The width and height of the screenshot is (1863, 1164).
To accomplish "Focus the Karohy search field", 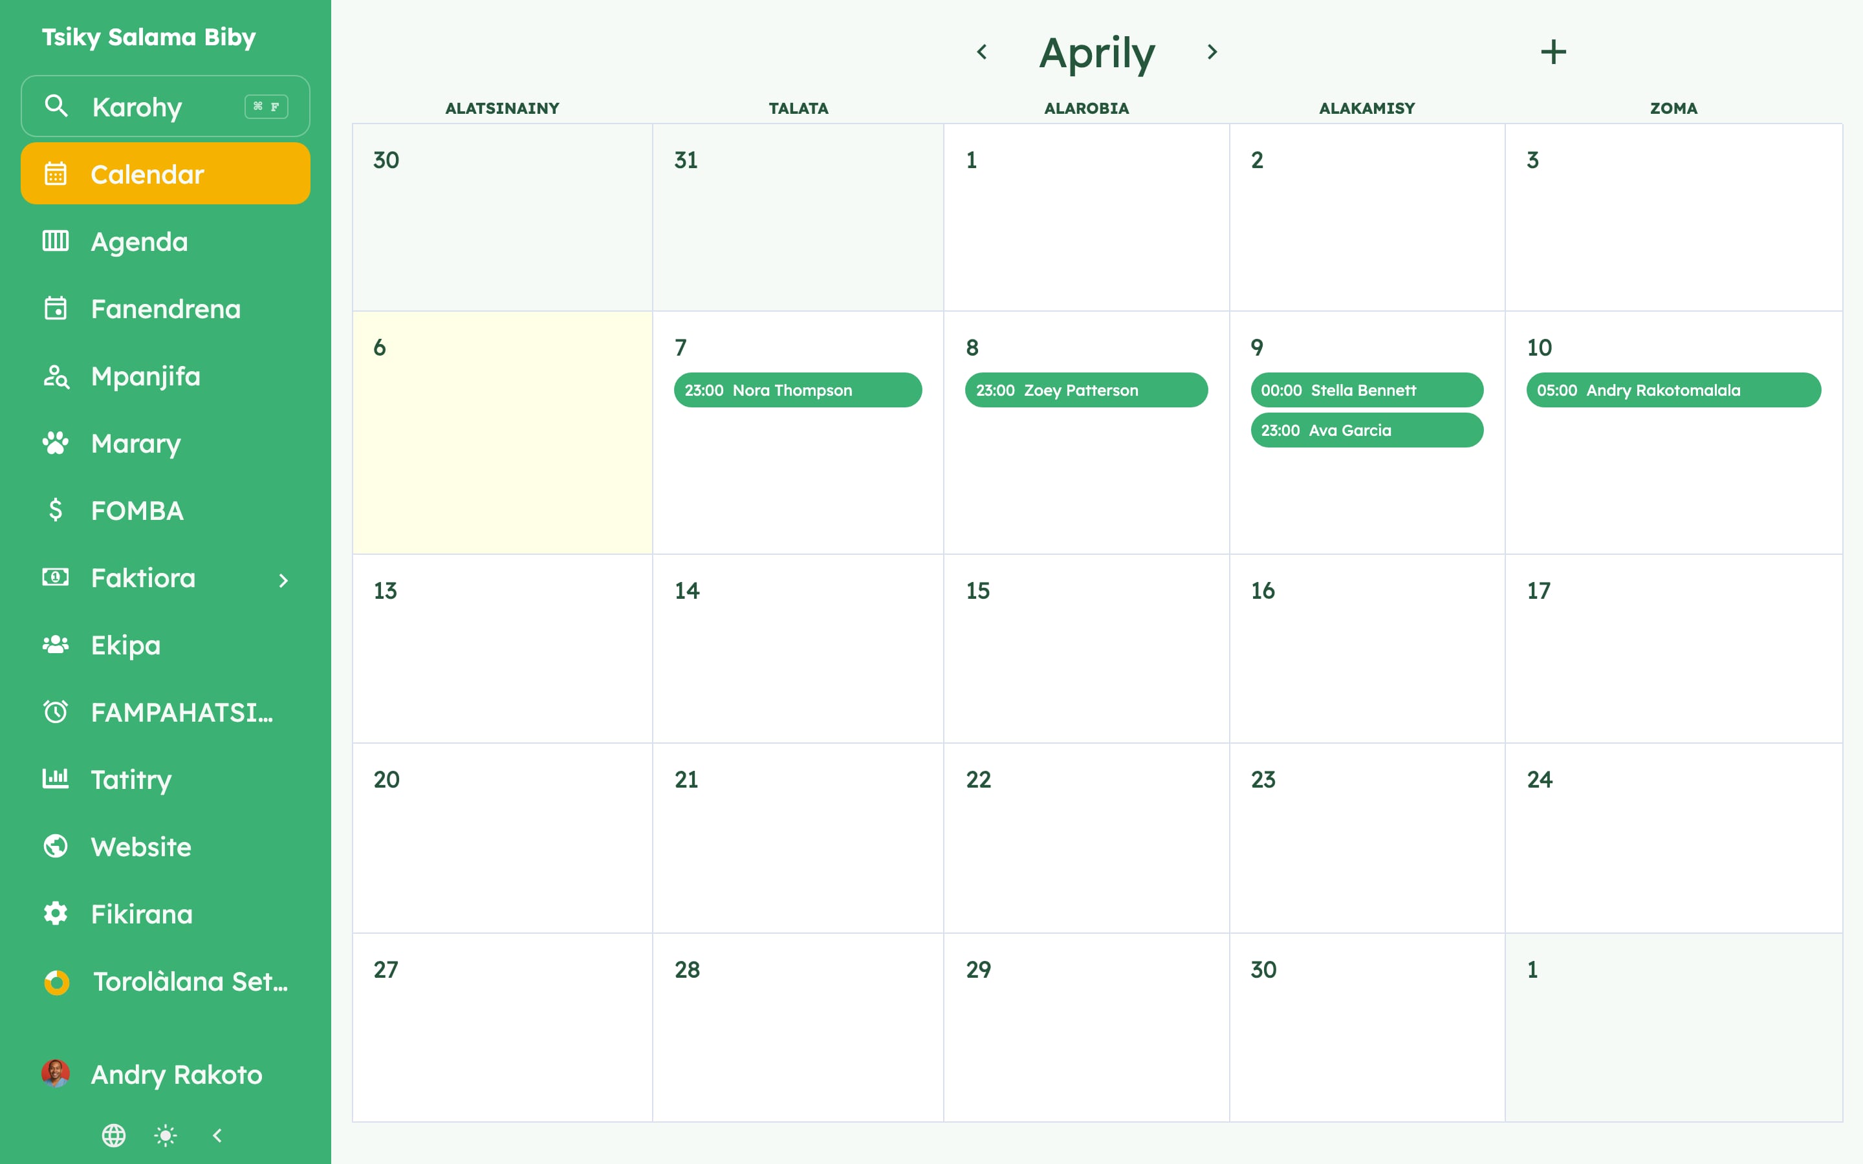I will (x=166, y=106).
